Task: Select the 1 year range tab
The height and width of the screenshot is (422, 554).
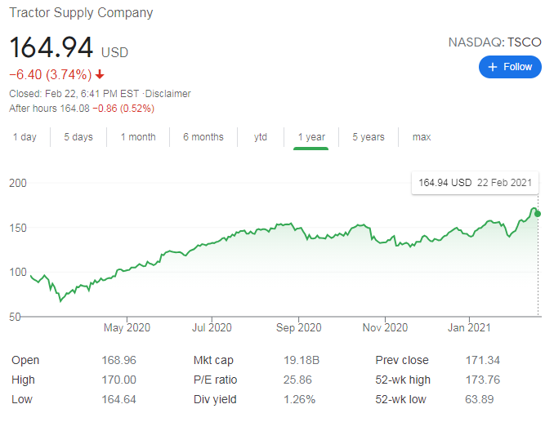Action: pyautogui.click(x=311, y=137)
